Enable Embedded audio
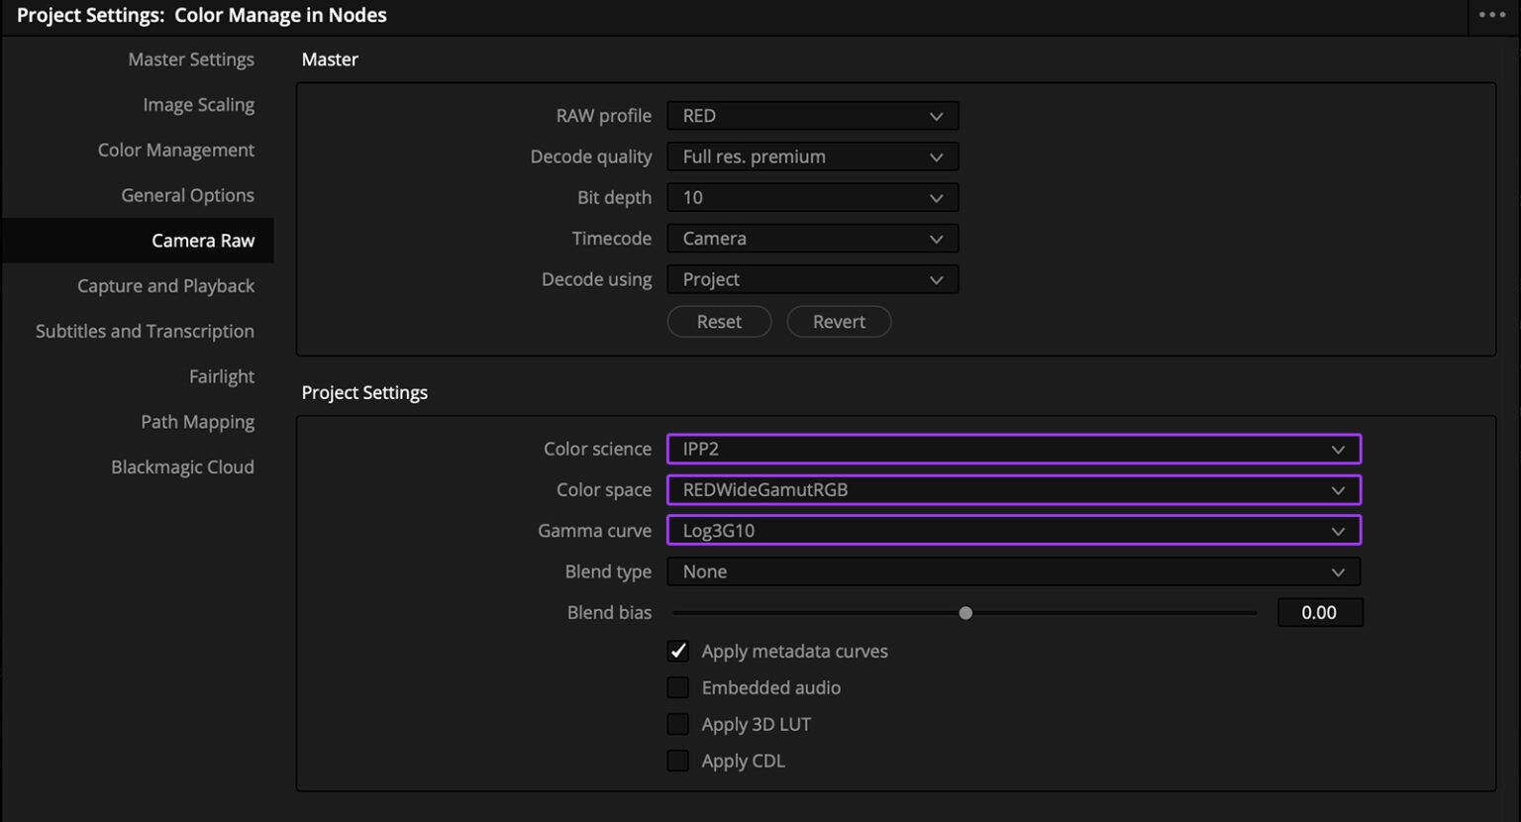 (678, 687)
